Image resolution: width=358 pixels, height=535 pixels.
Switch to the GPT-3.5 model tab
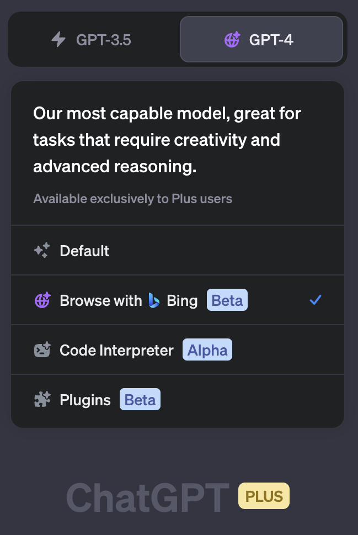[x=91, y=39]
